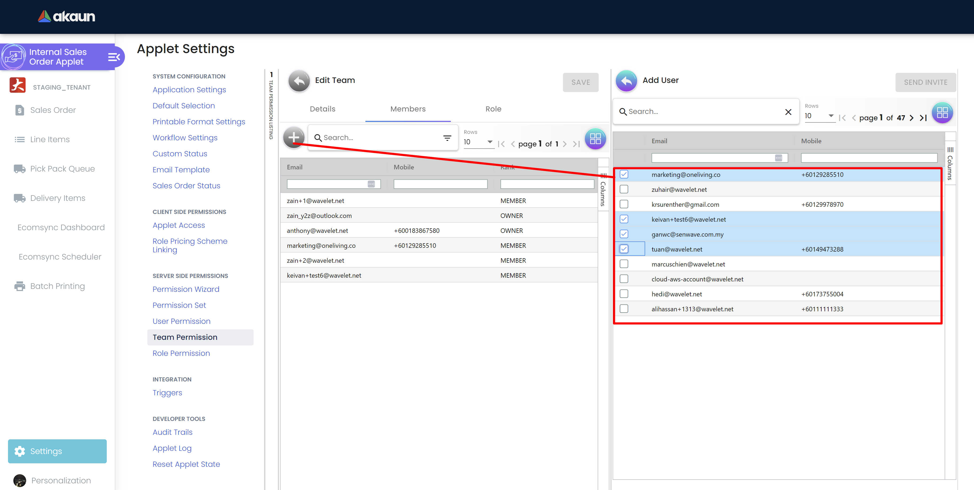Click the plus add member icon
The height and width of the screenshot is (490, 974).
coord(294,138)
